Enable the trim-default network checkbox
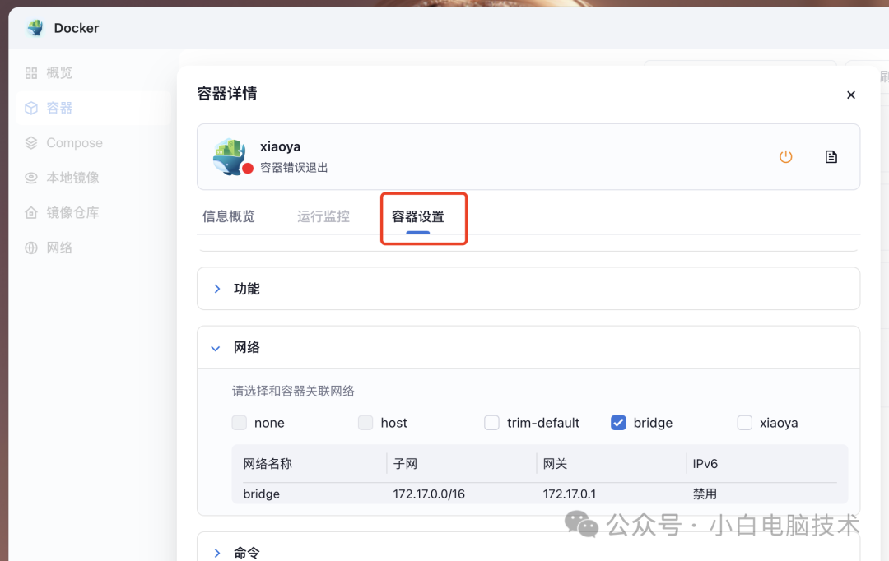 tap(491, 423)
